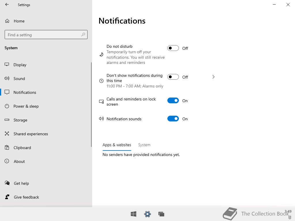Image resolution: width=295 pixels, height=221 pixels.
Task: Click the Home icon in sidebar
Action: pos(7,21)
